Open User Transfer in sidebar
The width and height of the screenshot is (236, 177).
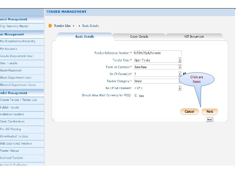(x=22, y=63)
